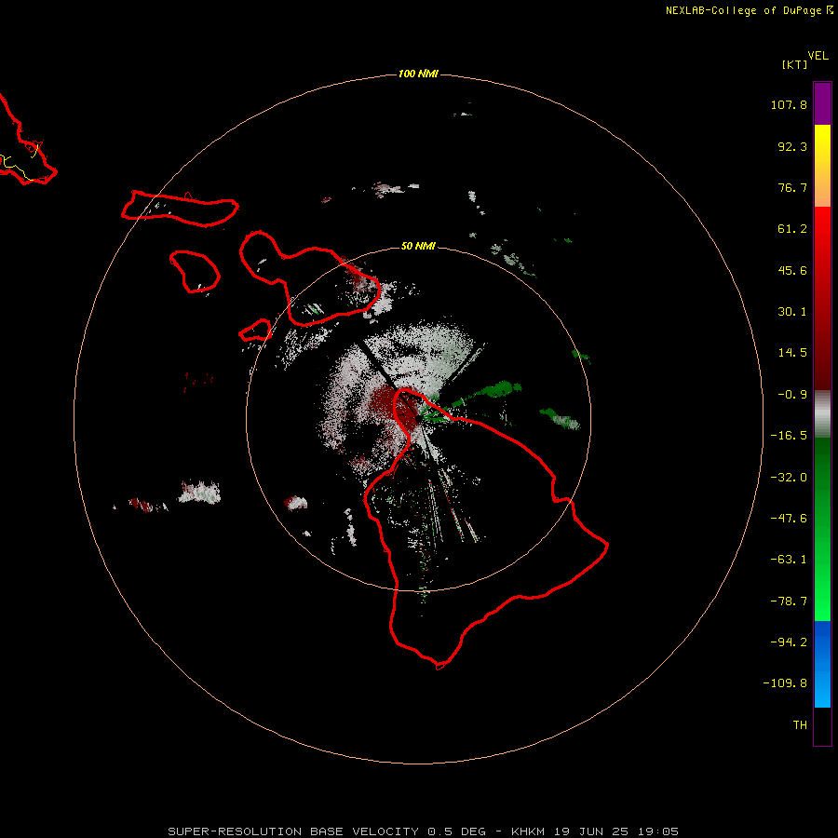
Task: Select the -94.2 legend value
Action: (789, 642)
